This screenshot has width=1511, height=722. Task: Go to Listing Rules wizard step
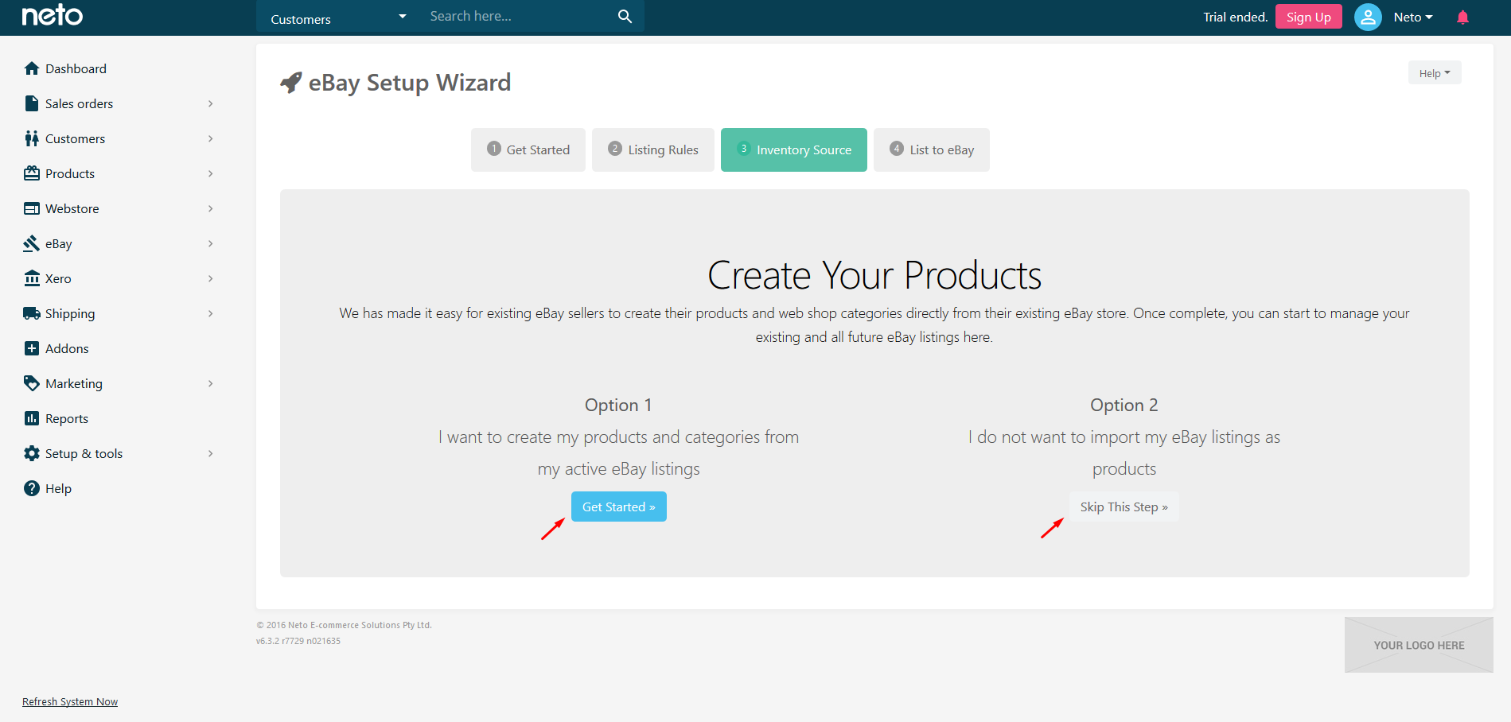653,149
